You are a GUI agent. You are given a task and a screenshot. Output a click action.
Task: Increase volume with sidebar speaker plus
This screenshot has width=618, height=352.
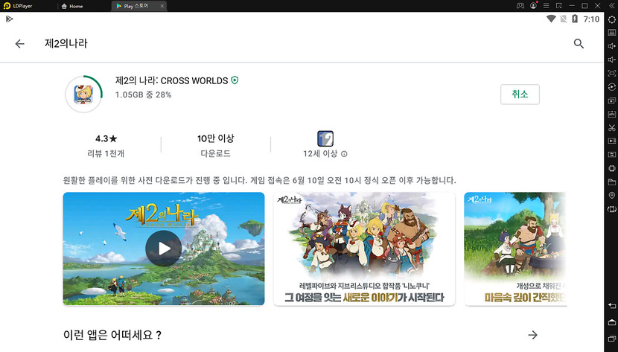(x=612, y=46)
